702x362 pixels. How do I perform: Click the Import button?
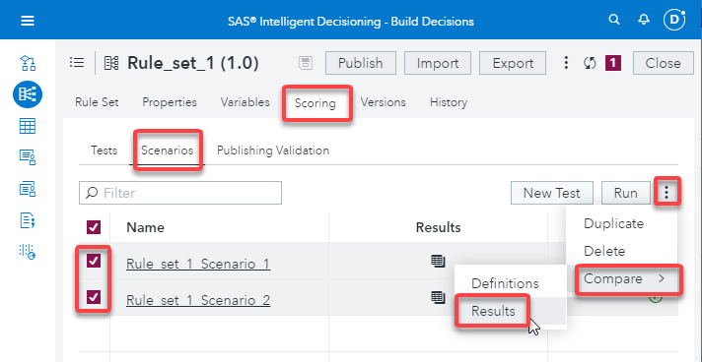438,63
